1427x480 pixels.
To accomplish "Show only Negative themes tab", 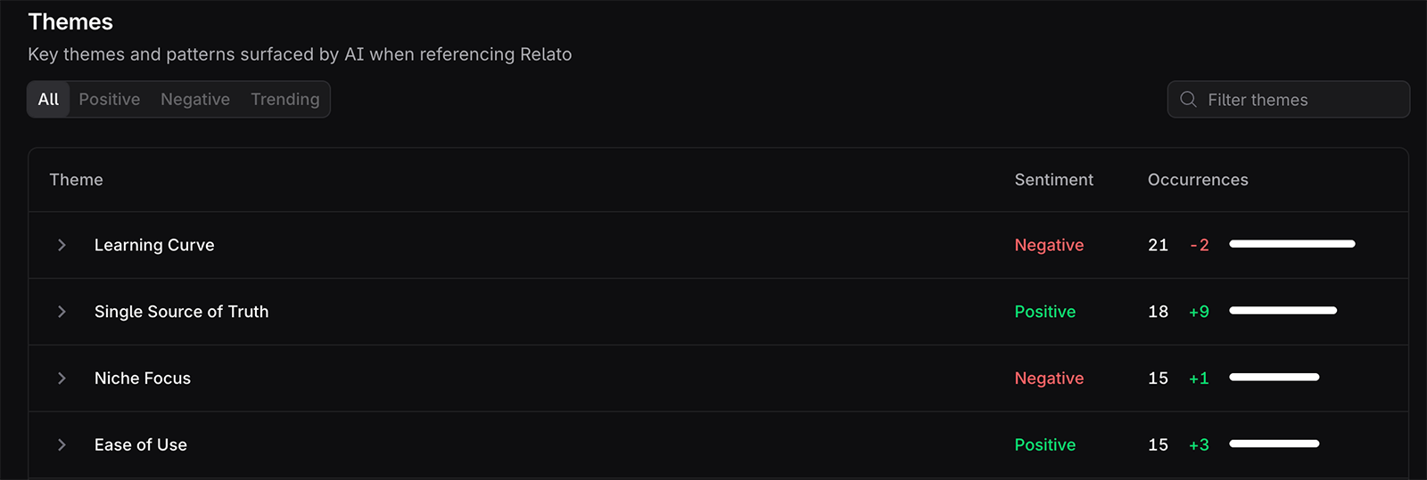I will 194,100.
